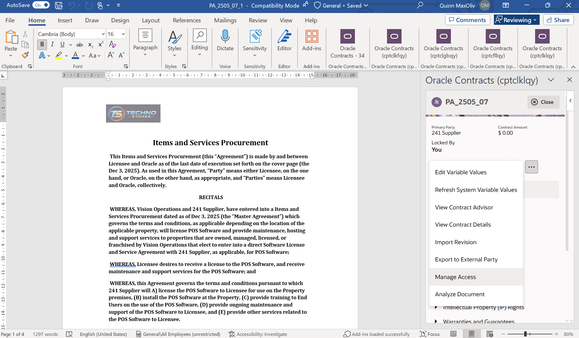Apply the font color swatch

pos(75,55)
